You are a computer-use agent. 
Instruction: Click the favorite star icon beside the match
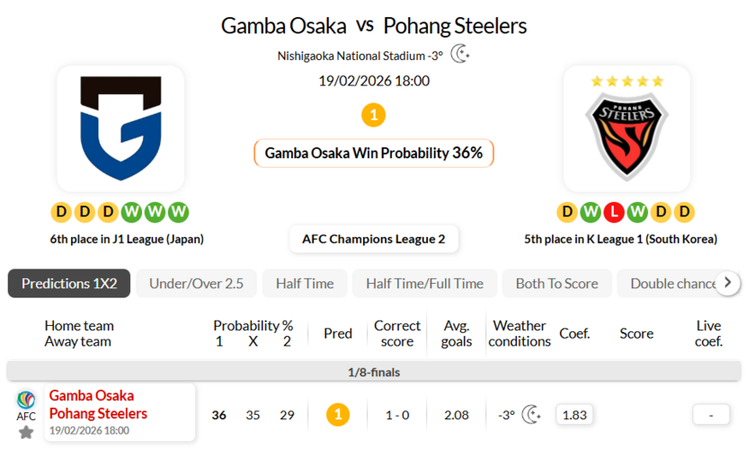tap(26, 432)
